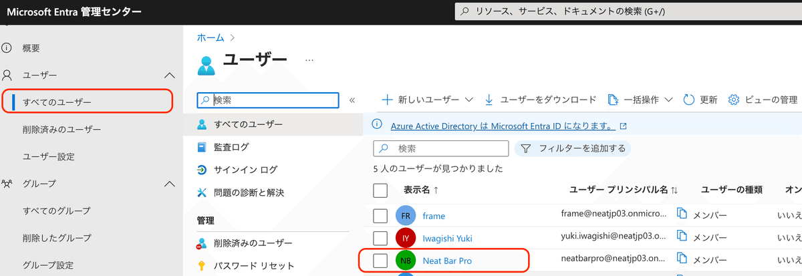Open the Azure Active Directory rename notice link
The image size is (802, 276).
(501, 126)
